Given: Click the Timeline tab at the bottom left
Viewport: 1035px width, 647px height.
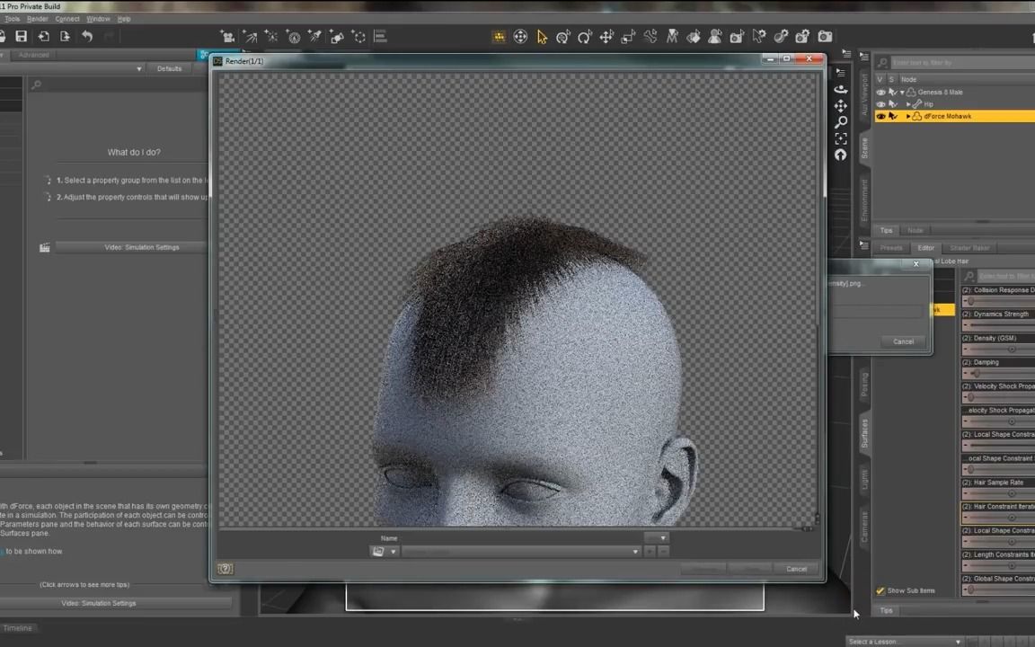Looking at the screenshot, I should point(18,628).
